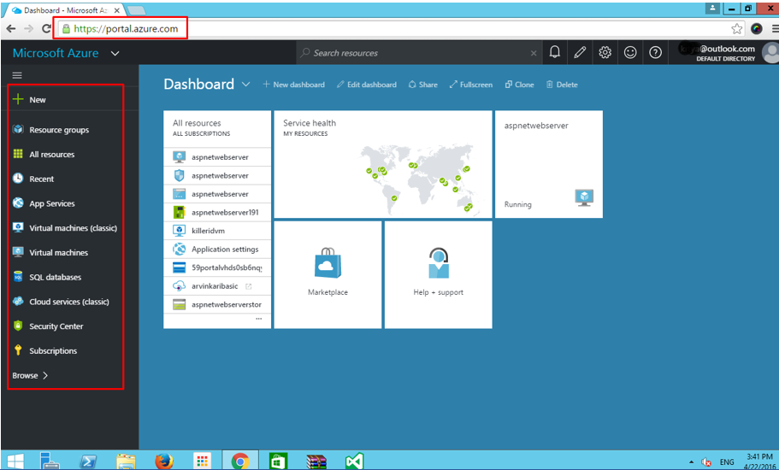
Task: Click the Security Center shield icon
Action: click(x=18, y=326)
